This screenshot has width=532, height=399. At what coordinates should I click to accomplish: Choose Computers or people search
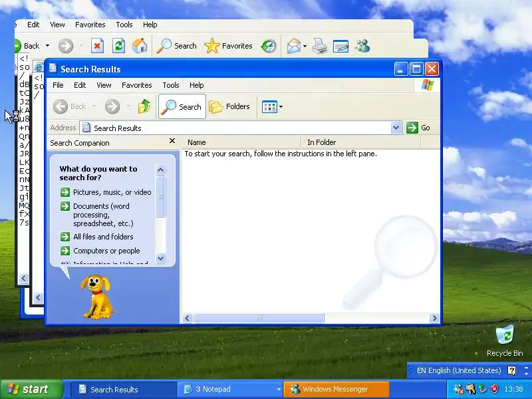coord(100,251)
